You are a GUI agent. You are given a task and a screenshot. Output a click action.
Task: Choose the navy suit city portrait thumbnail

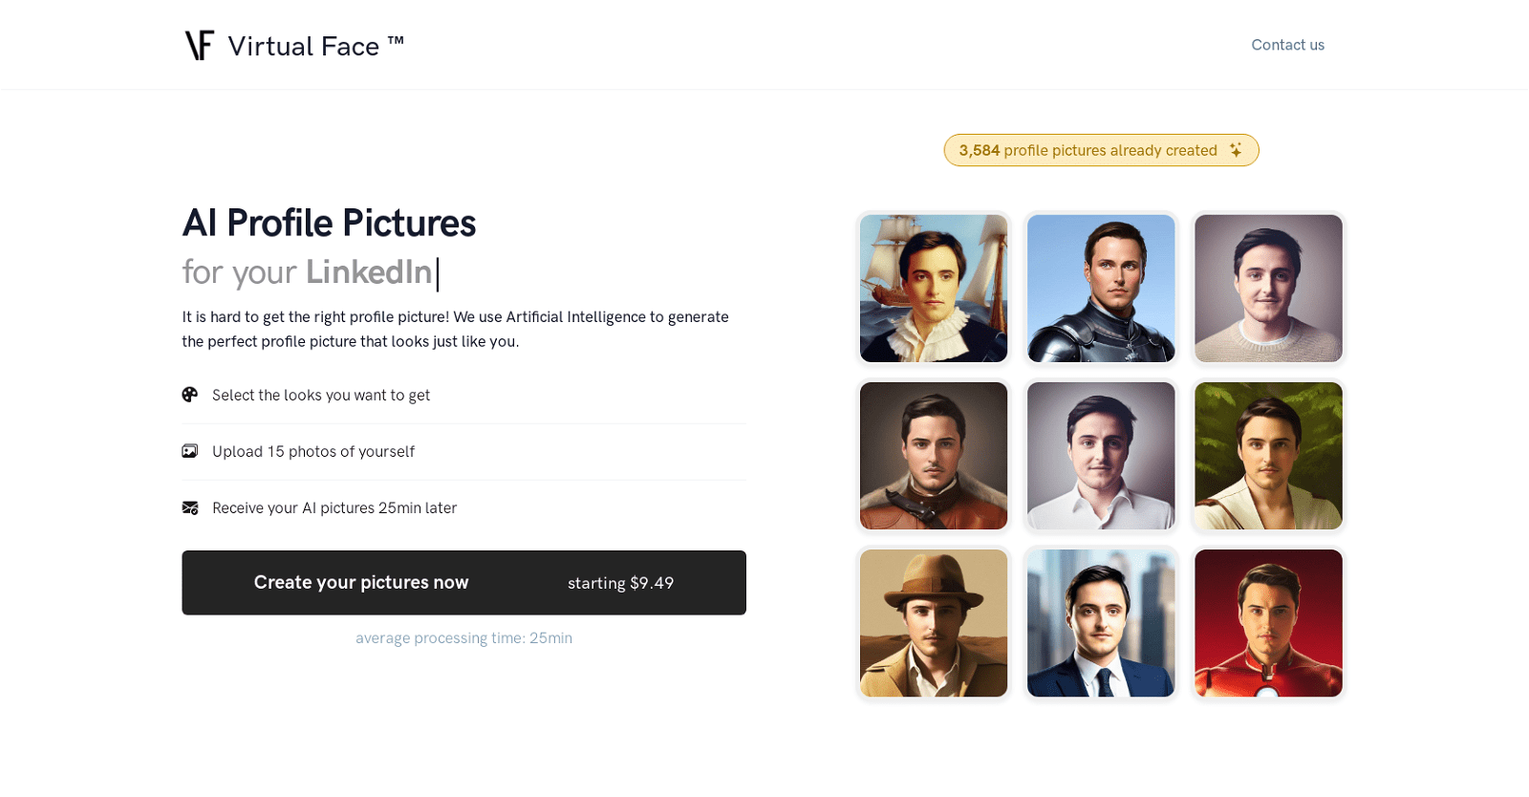click(1101, 623)
